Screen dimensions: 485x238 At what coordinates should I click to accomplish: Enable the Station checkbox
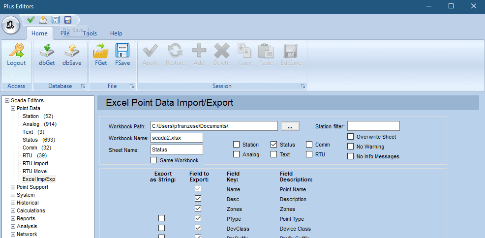click(236, 145)
